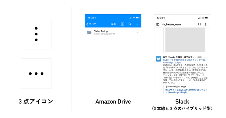
Task: Click the Hatena B! app avatar
Action: (x=158, y=59)
